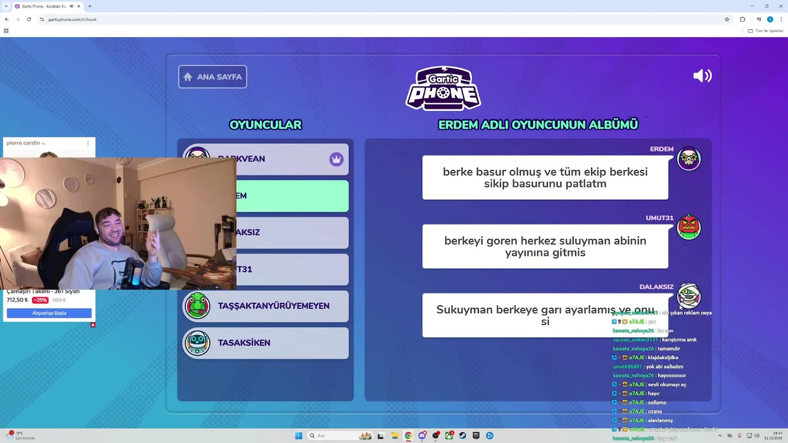Open the apps grid in bookmarks bar

(x=6, y=30)
